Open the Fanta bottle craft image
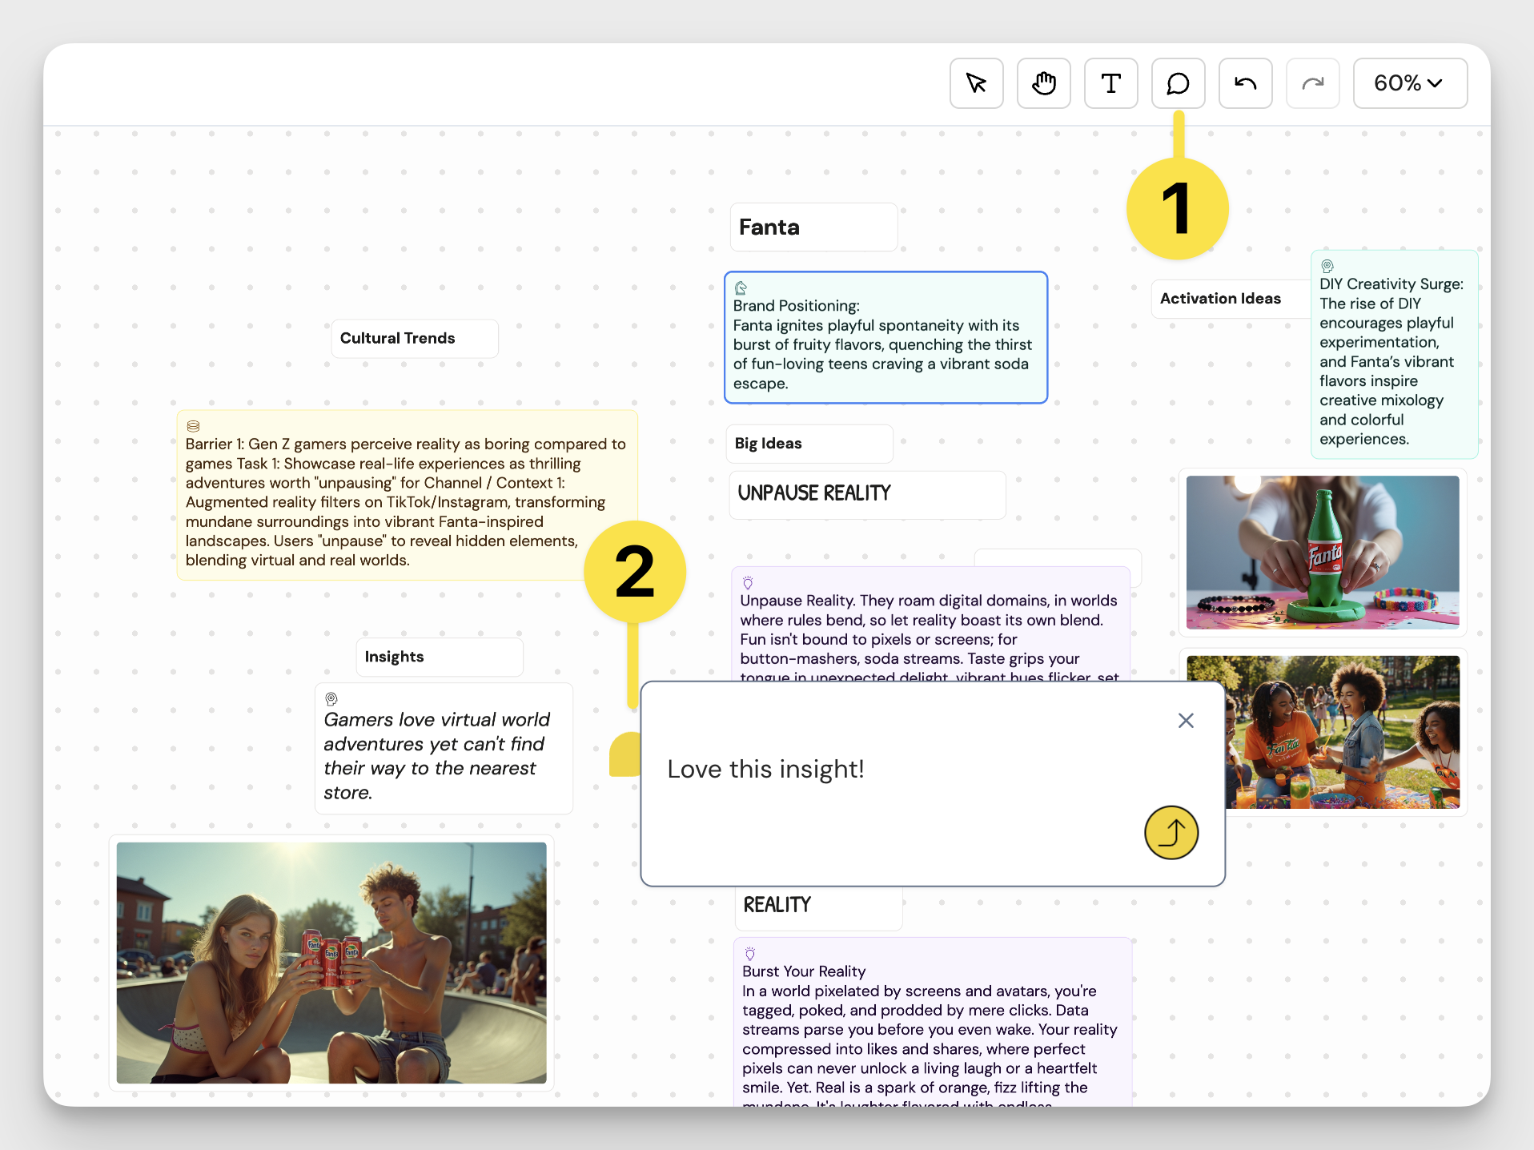 click(1323, 553)
